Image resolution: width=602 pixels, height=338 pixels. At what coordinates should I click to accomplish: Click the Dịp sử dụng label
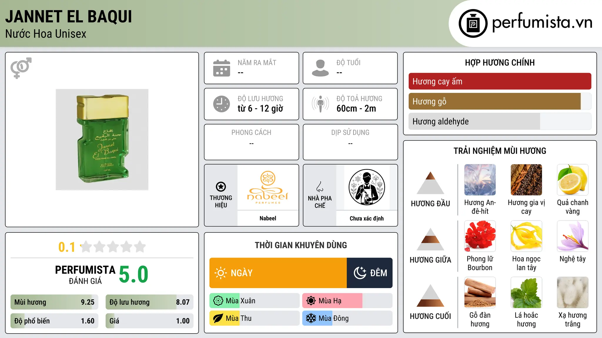[x=350, y=133]
